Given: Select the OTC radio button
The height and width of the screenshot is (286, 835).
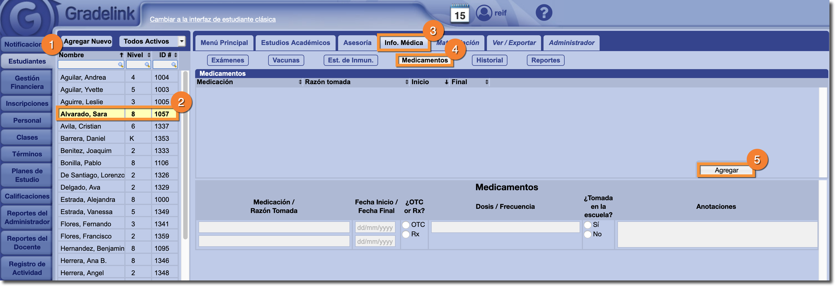Looking at the screenshot, I should click(406, 225).
